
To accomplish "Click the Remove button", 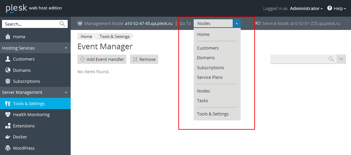I will [144, 60].
